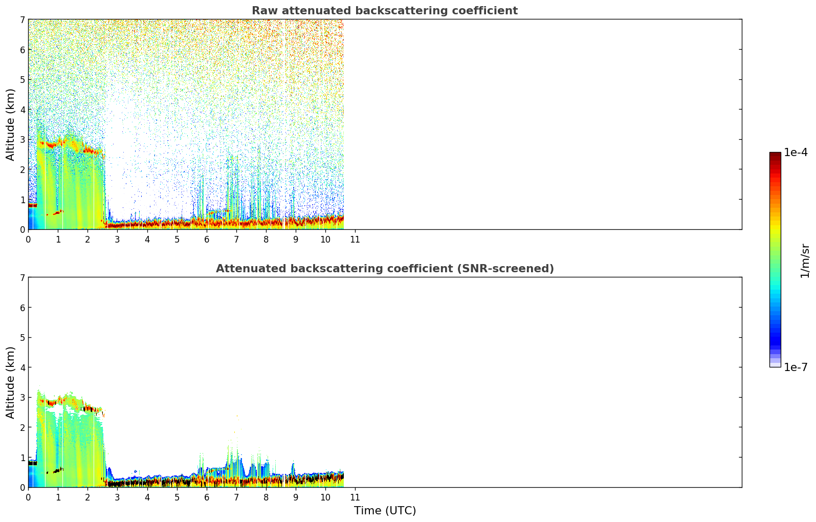816x522 pixels.
Task: Click the colorbar's "1e-4" maximum label
Action: coord(796,153)
